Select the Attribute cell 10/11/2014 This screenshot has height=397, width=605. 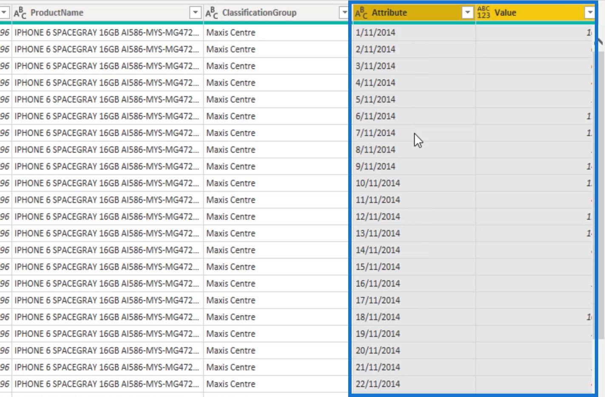coord(414,183)
